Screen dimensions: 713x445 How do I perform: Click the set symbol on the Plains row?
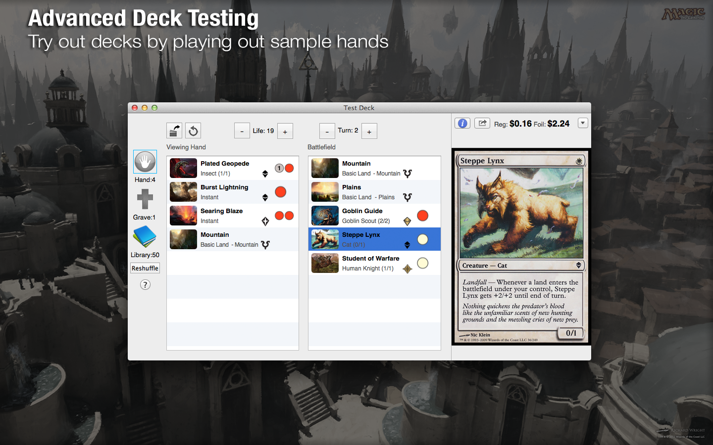(x=407, y=197)
